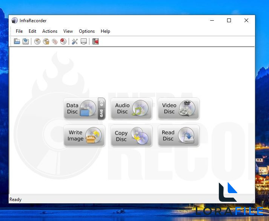Start a Video Disc project

pos(178,108)
